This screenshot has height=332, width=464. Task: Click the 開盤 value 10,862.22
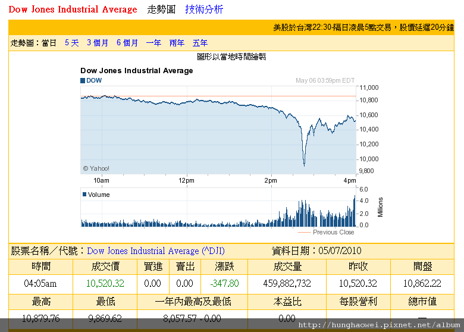(422, 283)
